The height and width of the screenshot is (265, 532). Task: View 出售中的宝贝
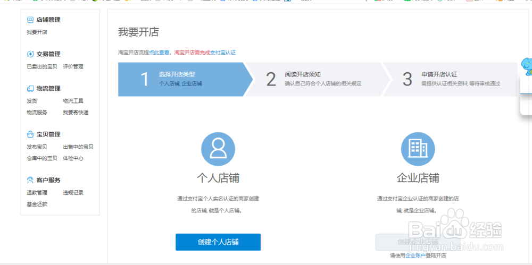pyautogui.click(x=78, y=147)
